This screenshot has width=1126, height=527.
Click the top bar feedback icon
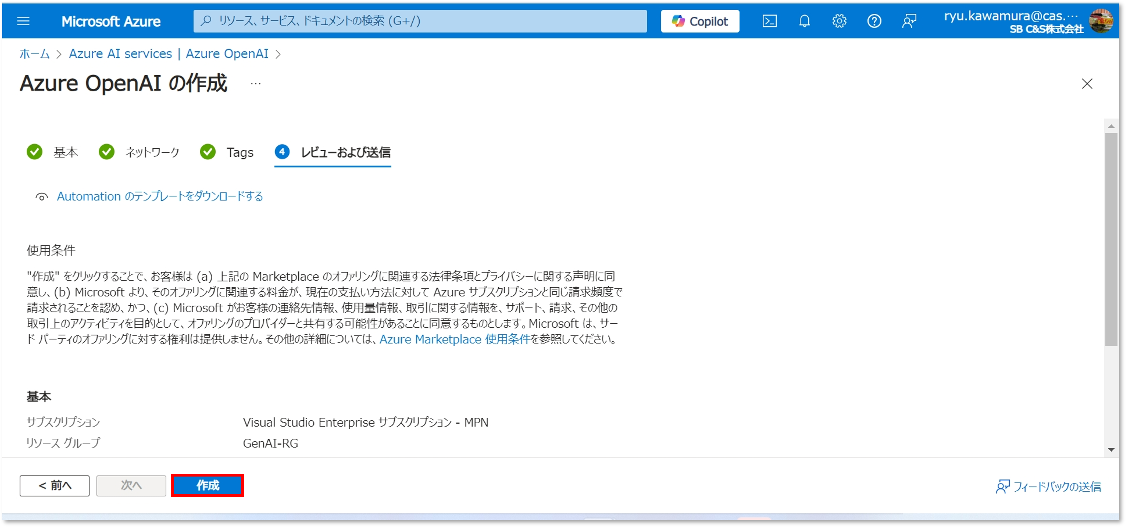[x=909, y=21]
